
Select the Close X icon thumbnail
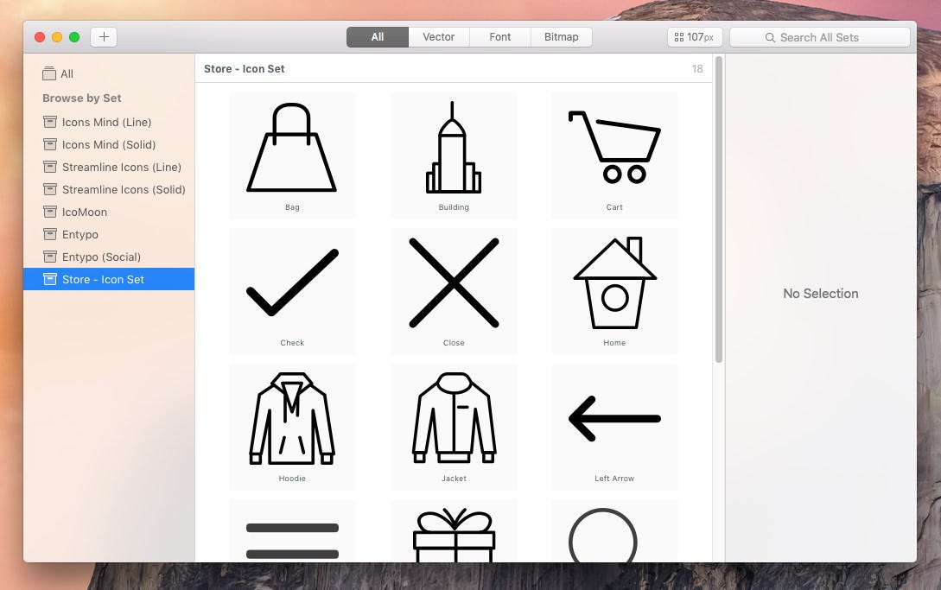(454, 291)
